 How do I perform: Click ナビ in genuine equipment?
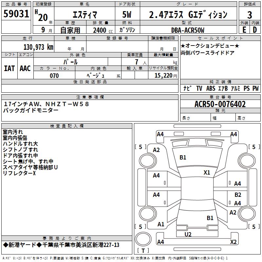click(x=187, y=88)
